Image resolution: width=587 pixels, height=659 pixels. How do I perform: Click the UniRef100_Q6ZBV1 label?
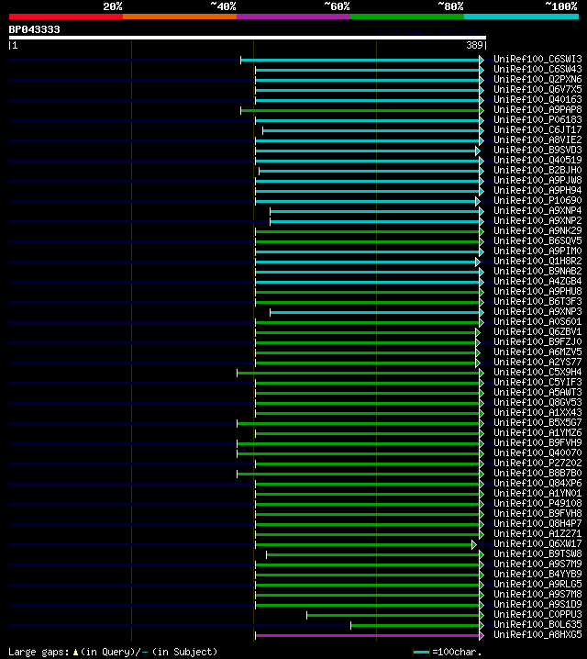click(x=537, y=331)
